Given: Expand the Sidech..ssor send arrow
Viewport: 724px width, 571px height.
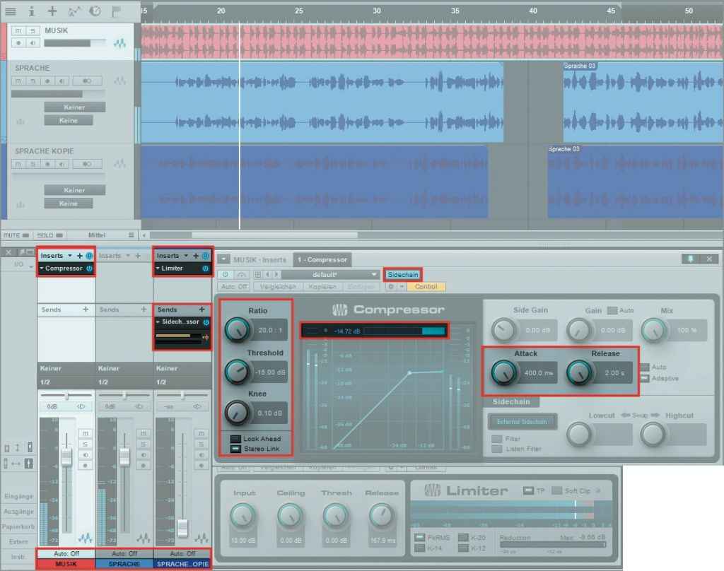Looking at the screenshot, I should [x=158, y=322].
